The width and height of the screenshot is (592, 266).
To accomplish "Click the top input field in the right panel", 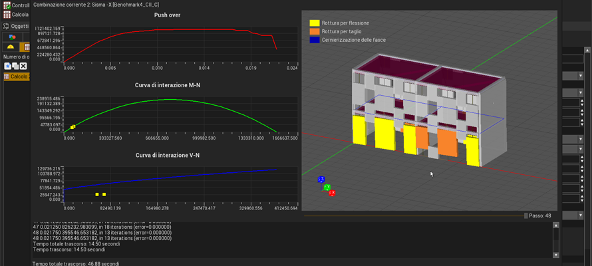I will coord(573,59).
